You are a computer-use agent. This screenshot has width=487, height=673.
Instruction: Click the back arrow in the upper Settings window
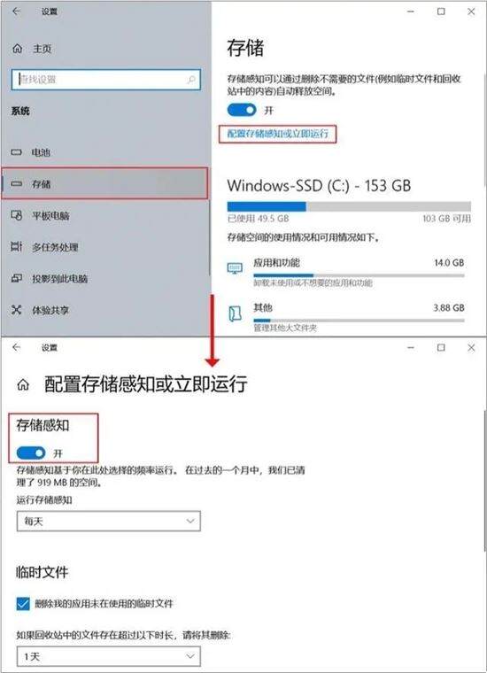click(16, 12)
